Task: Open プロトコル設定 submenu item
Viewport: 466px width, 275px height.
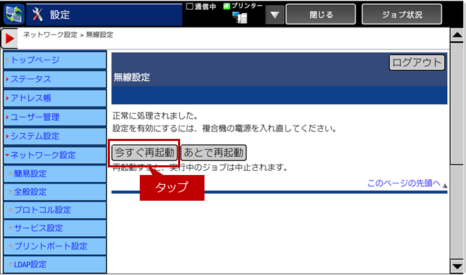Action: 55,210
